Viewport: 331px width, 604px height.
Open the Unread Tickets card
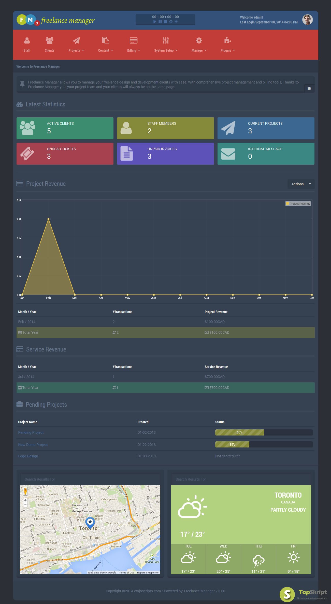coord(65,154)
